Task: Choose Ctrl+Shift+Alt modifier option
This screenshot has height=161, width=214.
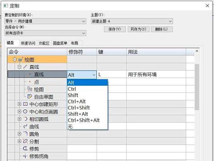Action: click(x=87, y=120)
